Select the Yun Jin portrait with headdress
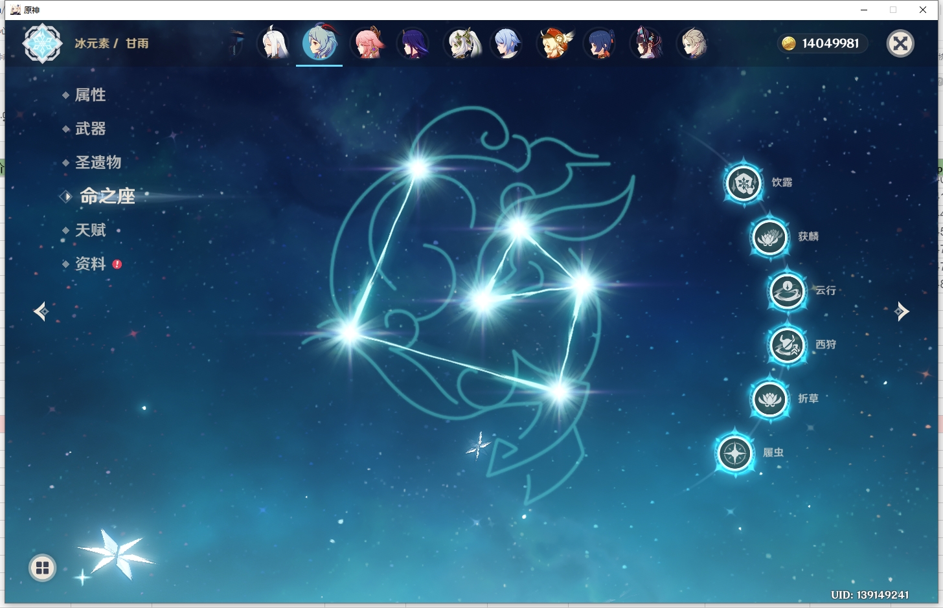 pyautogui.click(x=646, y=43)
